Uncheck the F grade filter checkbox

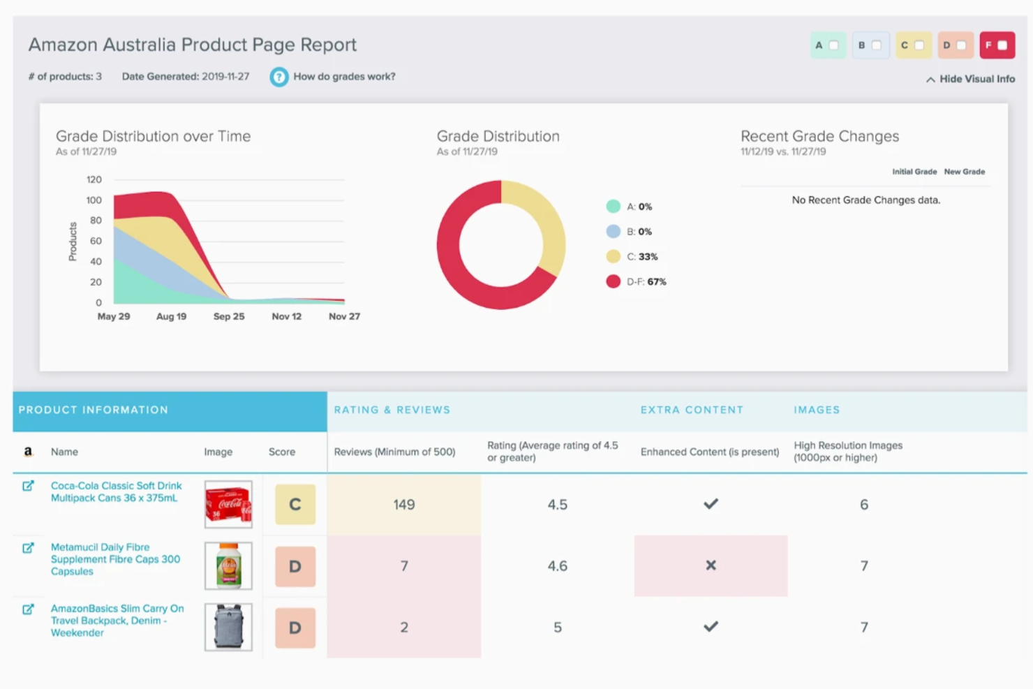1003,44
